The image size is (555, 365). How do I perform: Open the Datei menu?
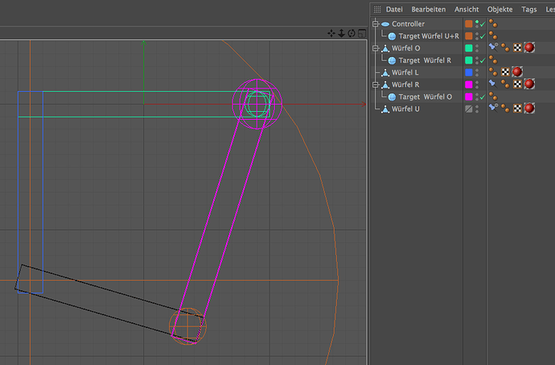[x=394, y=10]
